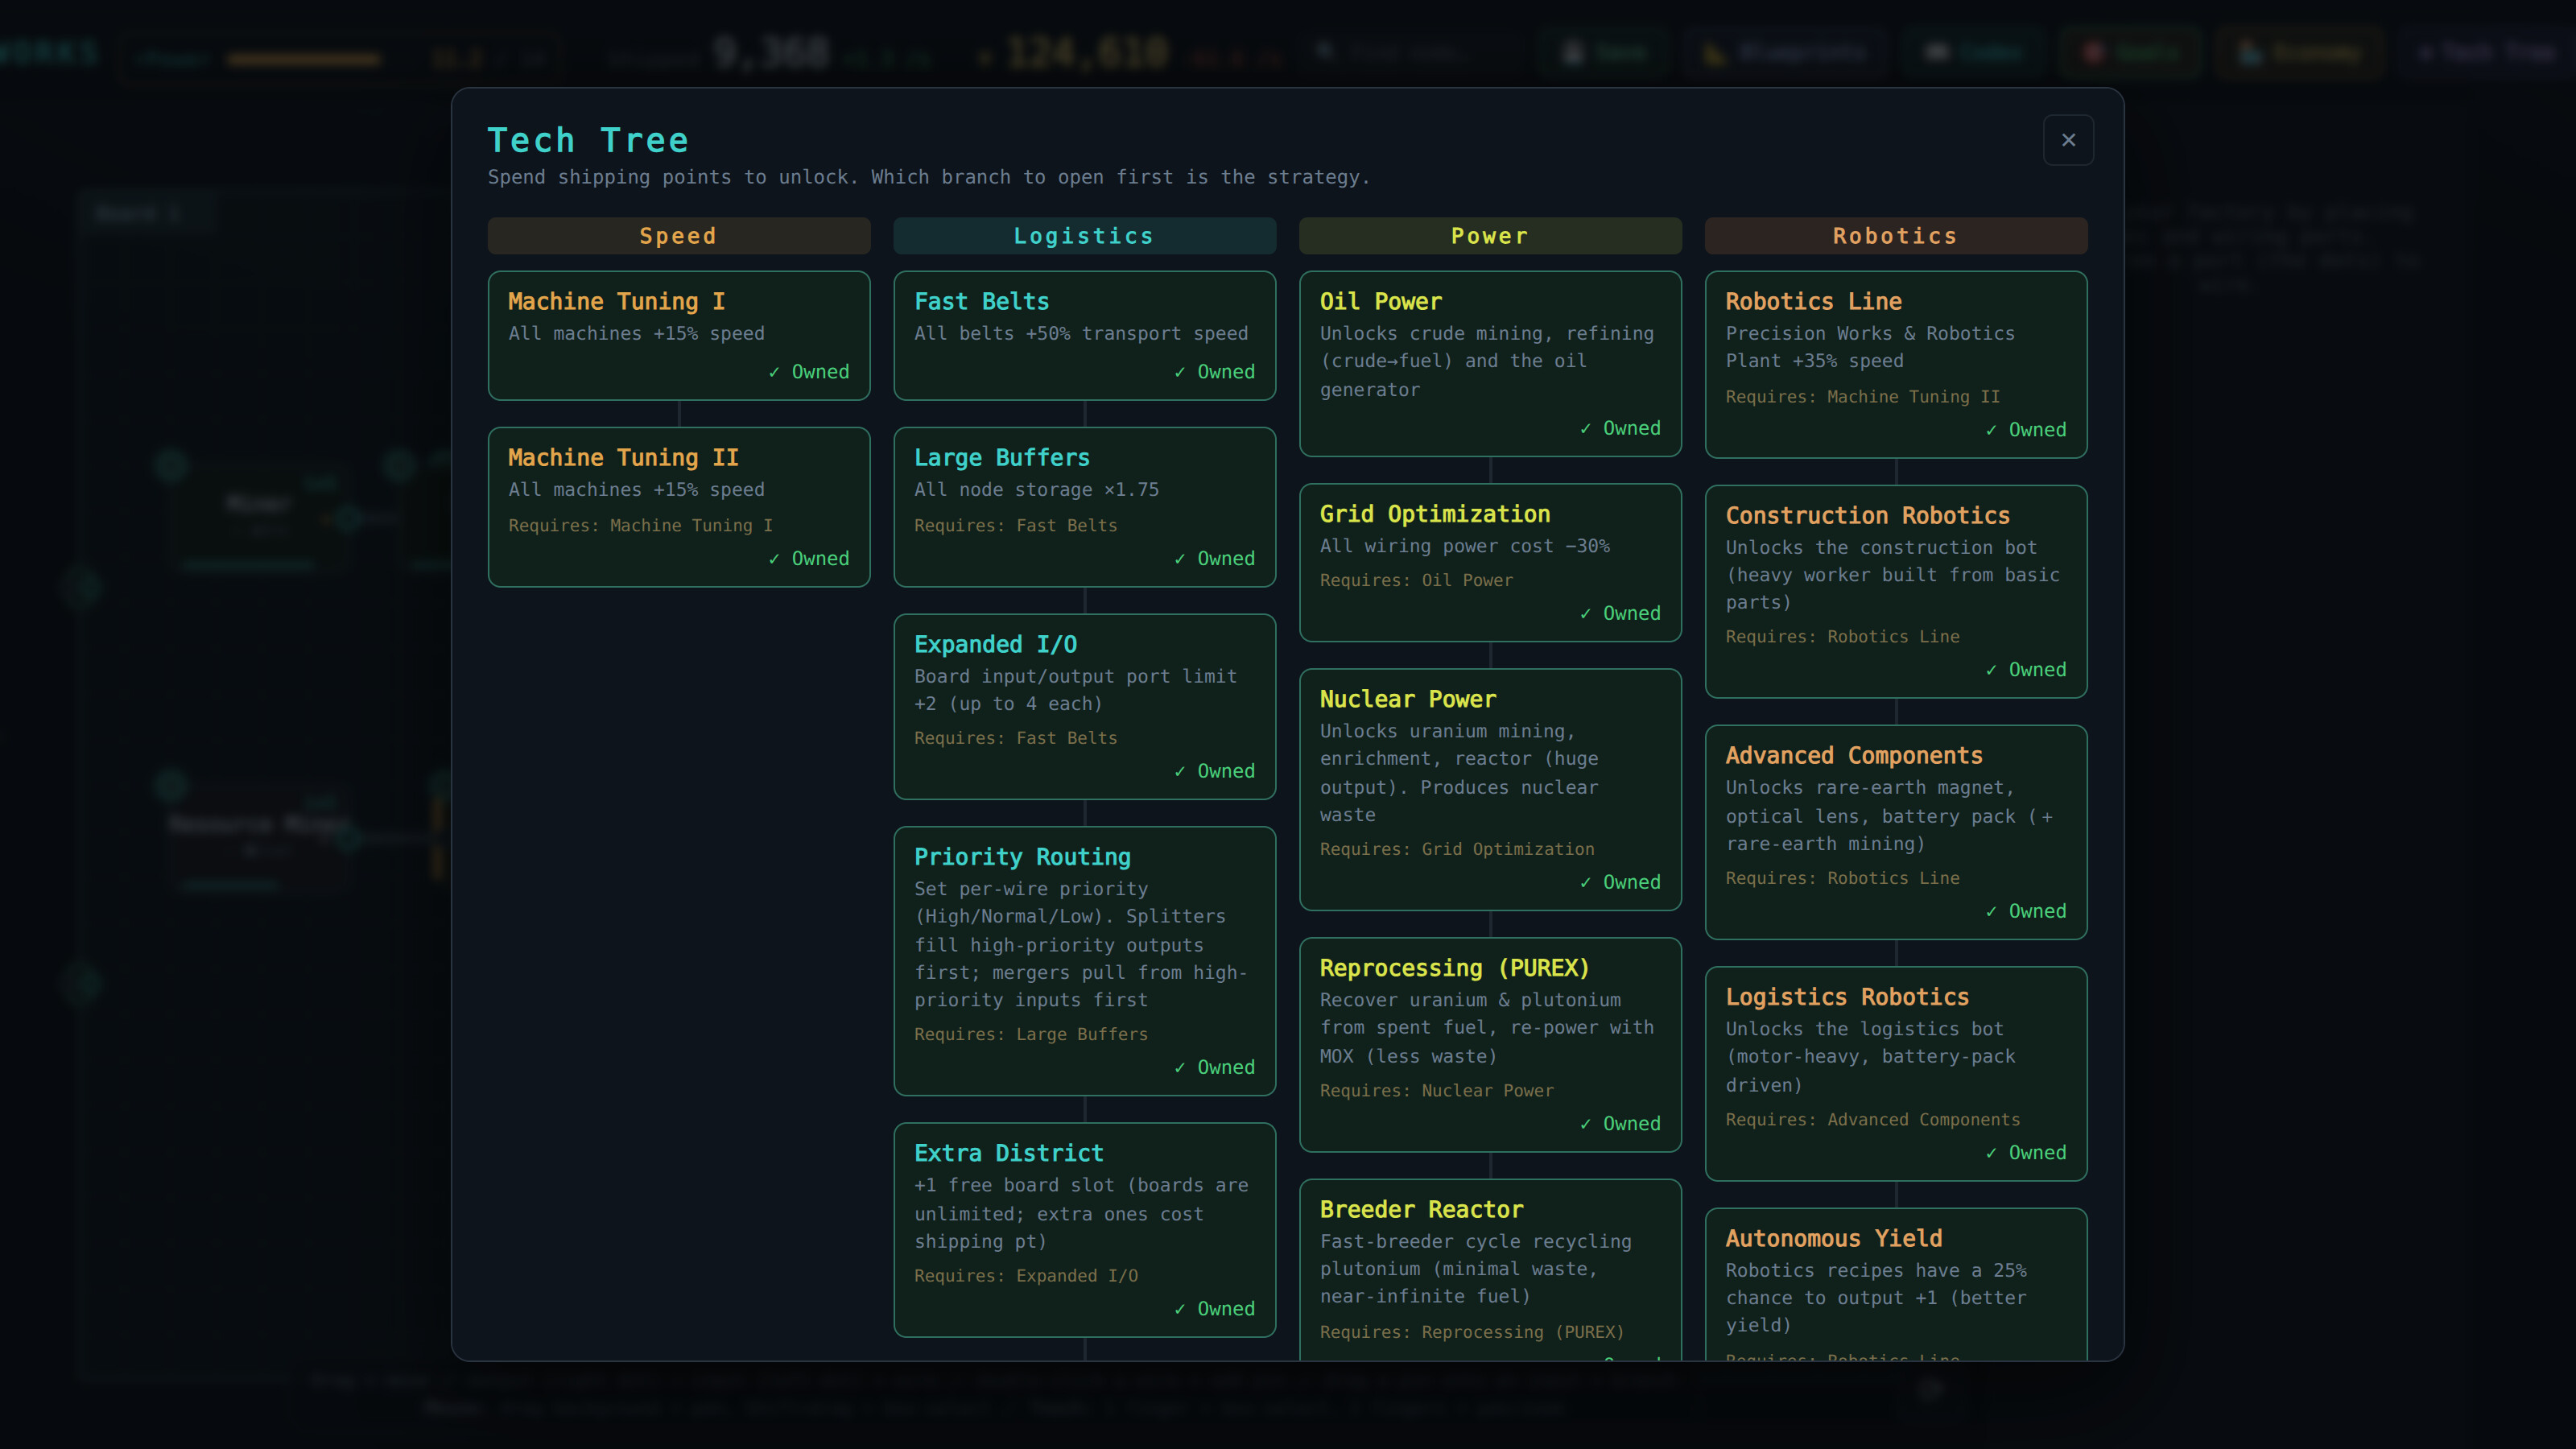This screenshot has height=1449, width=2576.
Task: Click the Owned status on Extra District
Action: click(x=1214, y=1309)
